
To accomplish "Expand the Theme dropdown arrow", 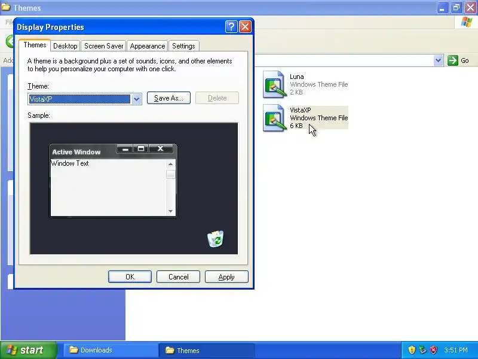I will point(137,99).
